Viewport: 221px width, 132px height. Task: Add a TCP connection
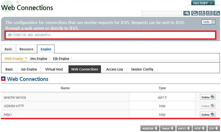(214, 128)
